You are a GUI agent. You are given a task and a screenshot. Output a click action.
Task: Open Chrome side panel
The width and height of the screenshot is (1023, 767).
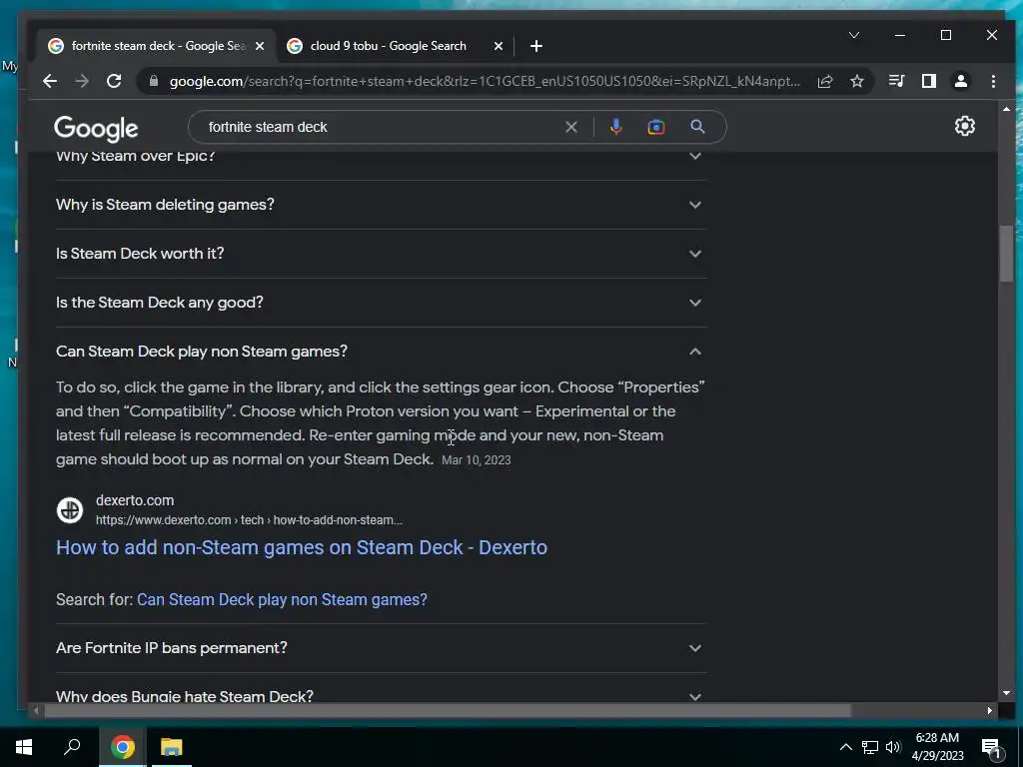[929, 81]
